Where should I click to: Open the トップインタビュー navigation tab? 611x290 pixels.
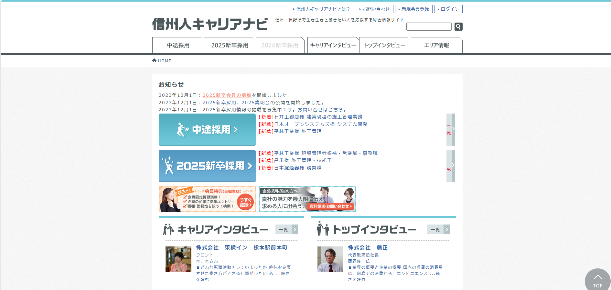click(x=385, y=45)
